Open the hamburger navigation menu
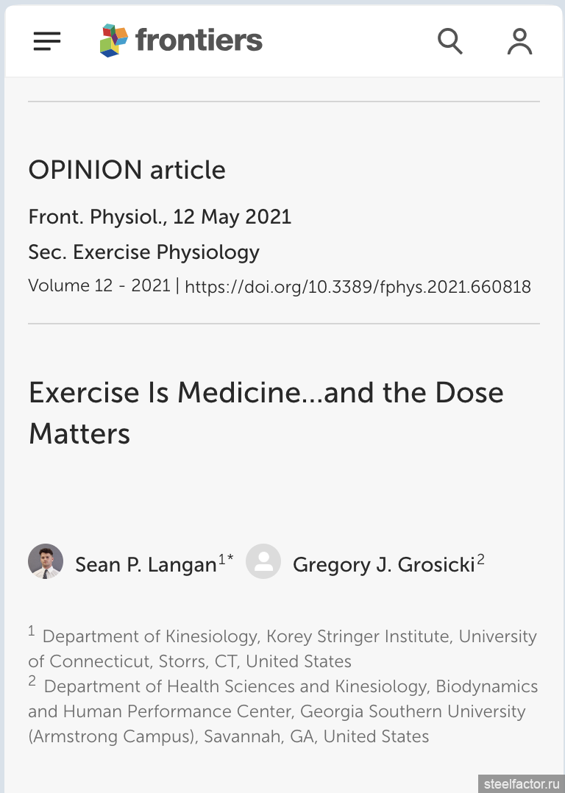Image resolution: width=565 pixels, height=793 pixels. pos(47,41)
